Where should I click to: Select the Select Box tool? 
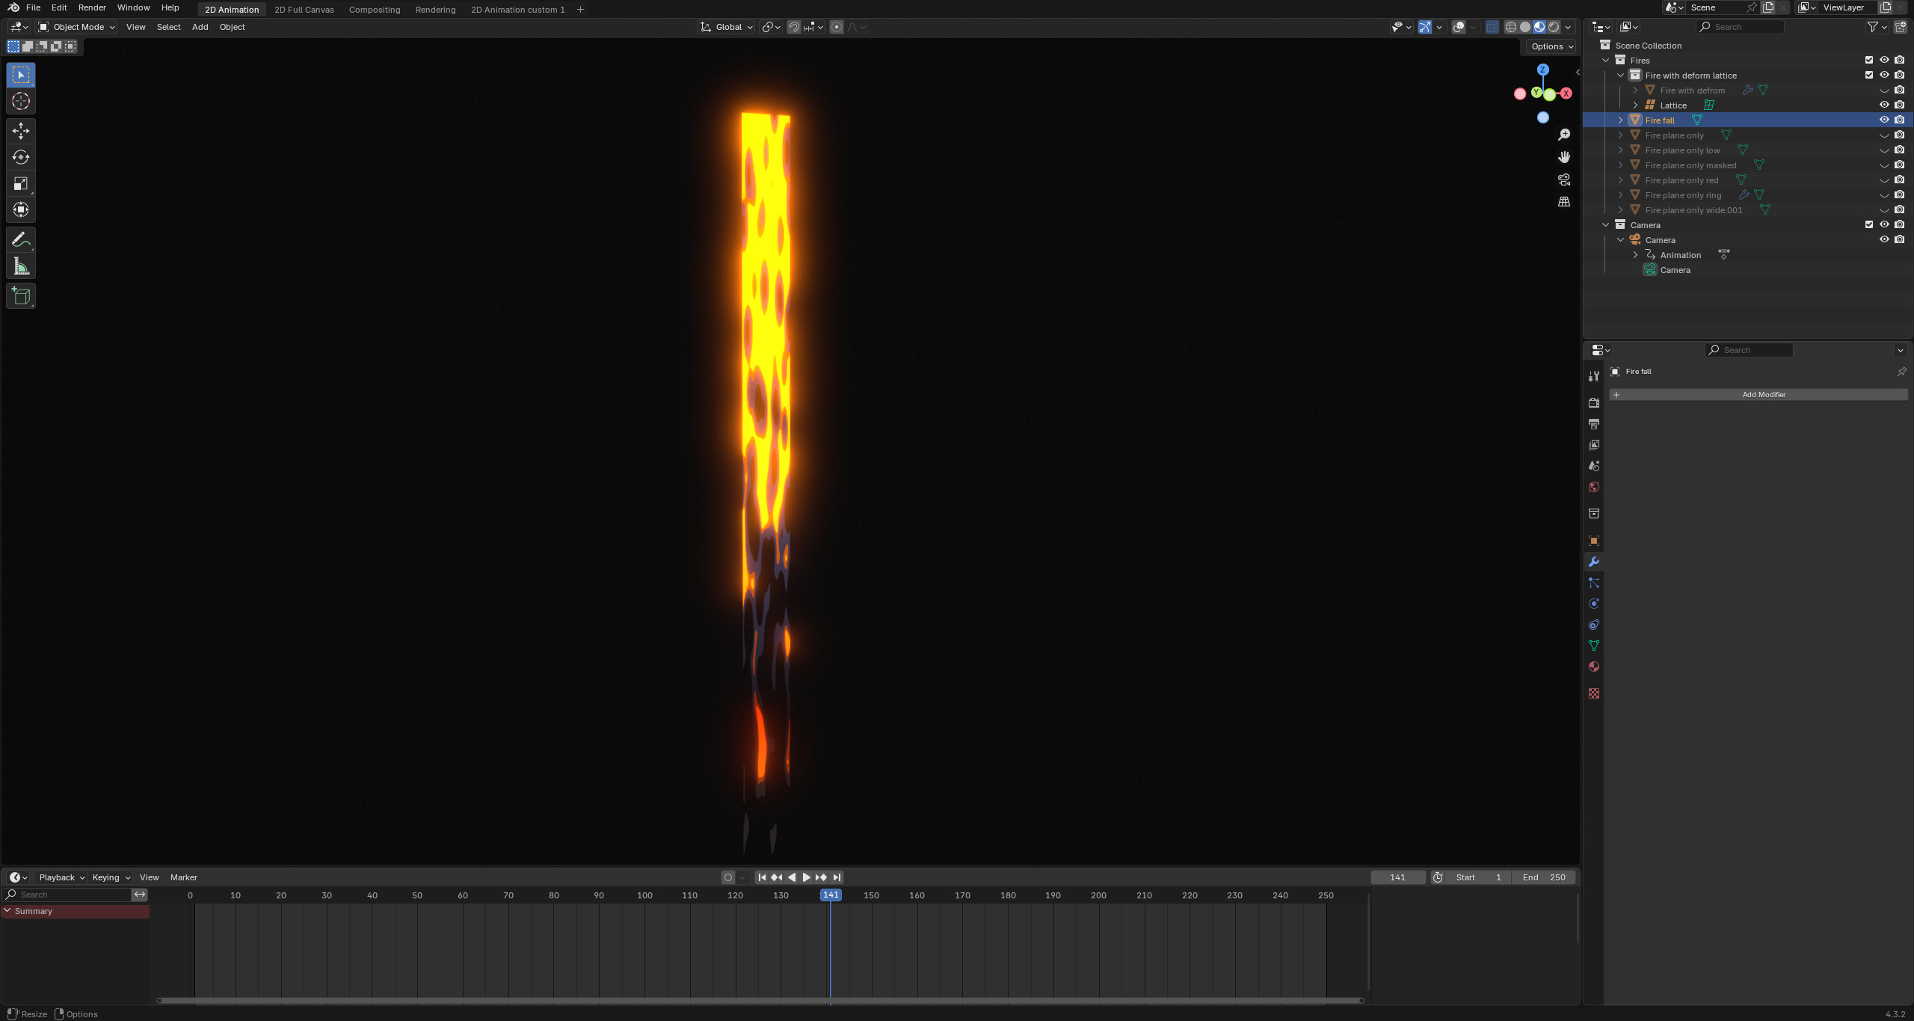(x=21, y=75)
